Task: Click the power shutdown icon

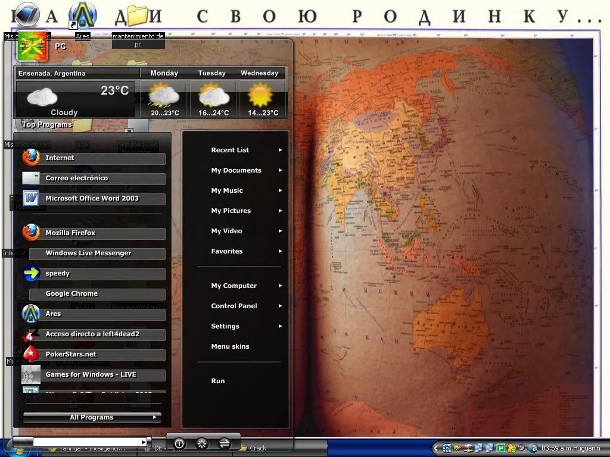Action: [179, 443]
